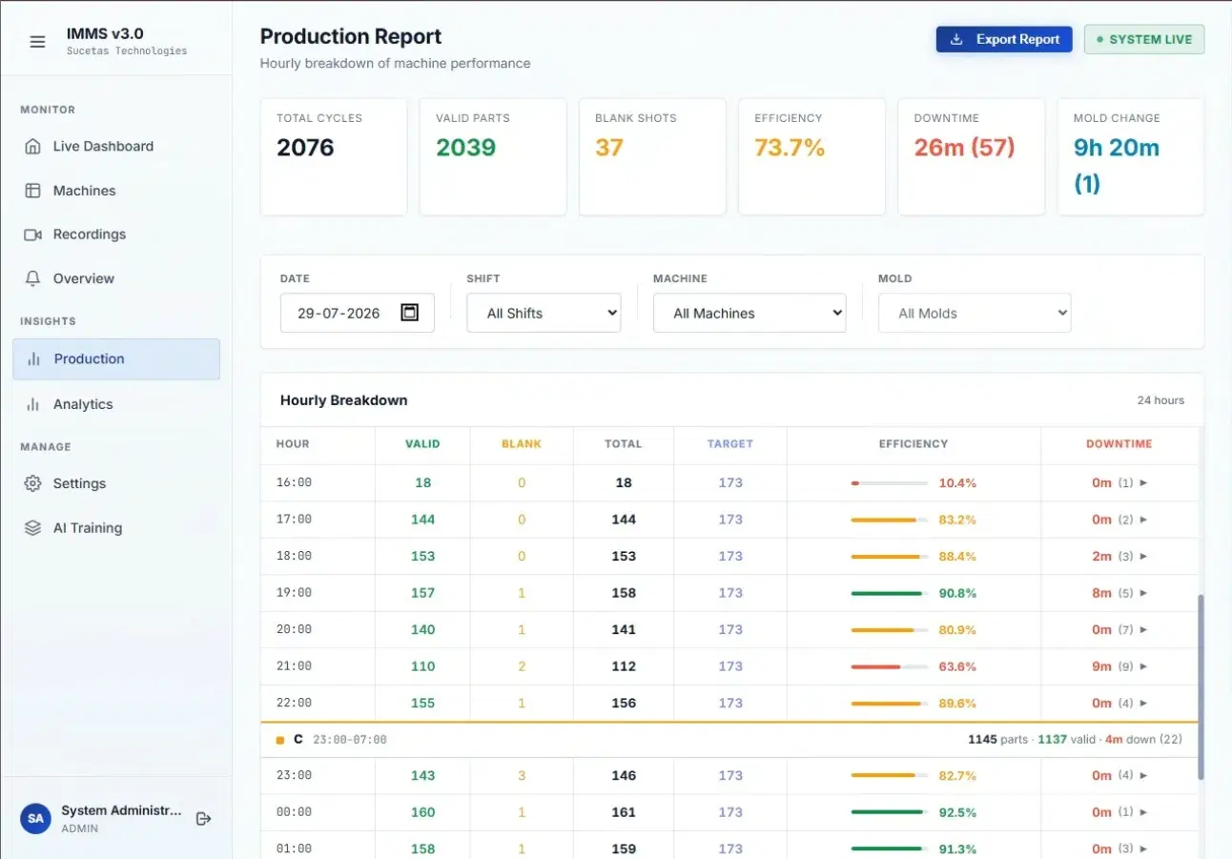Screen dimensions: 1232x859
Task: Sort by the VALID column header
Action: pos(422,444)
